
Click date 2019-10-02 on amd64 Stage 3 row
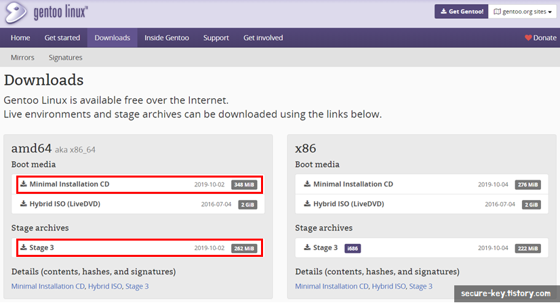tap(209, 248)
